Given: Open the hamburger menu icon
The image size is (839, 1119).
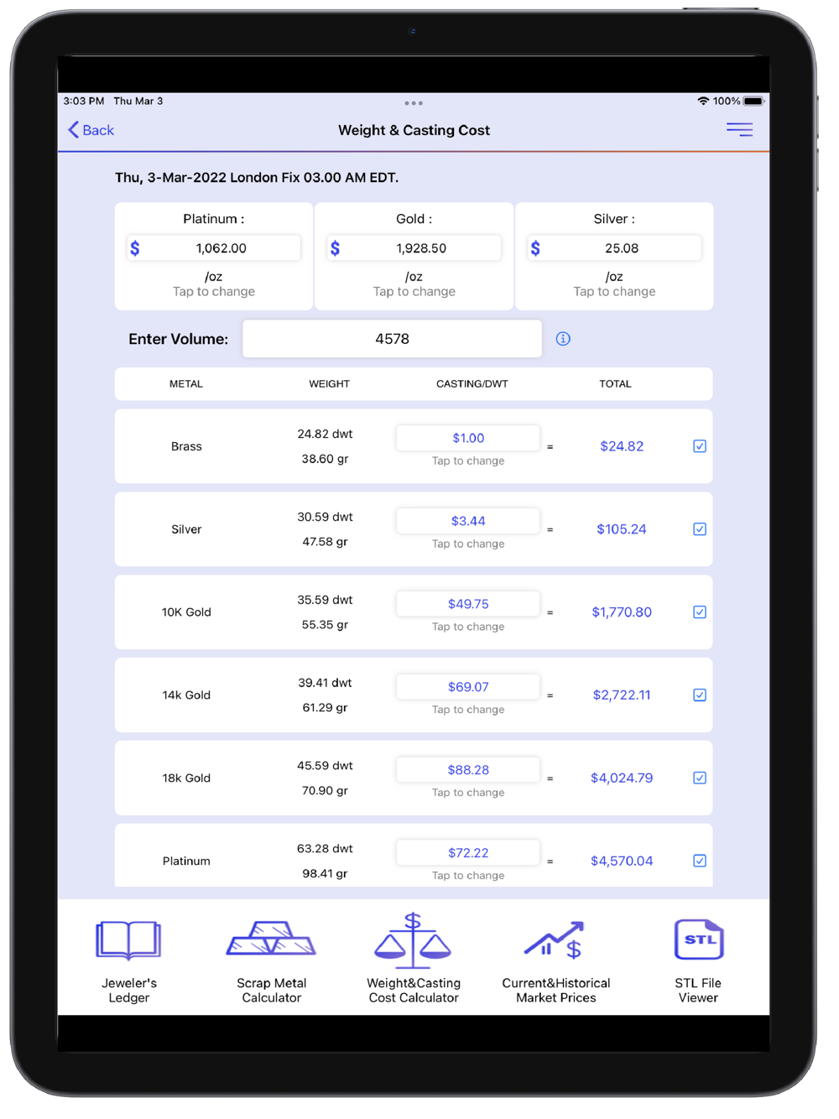Looking at the screenshot, I should pyautogui.click(x=739, y=129).
